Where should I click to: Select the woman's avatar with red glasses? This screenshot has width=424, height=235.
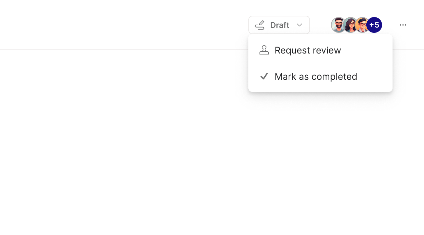350,25
